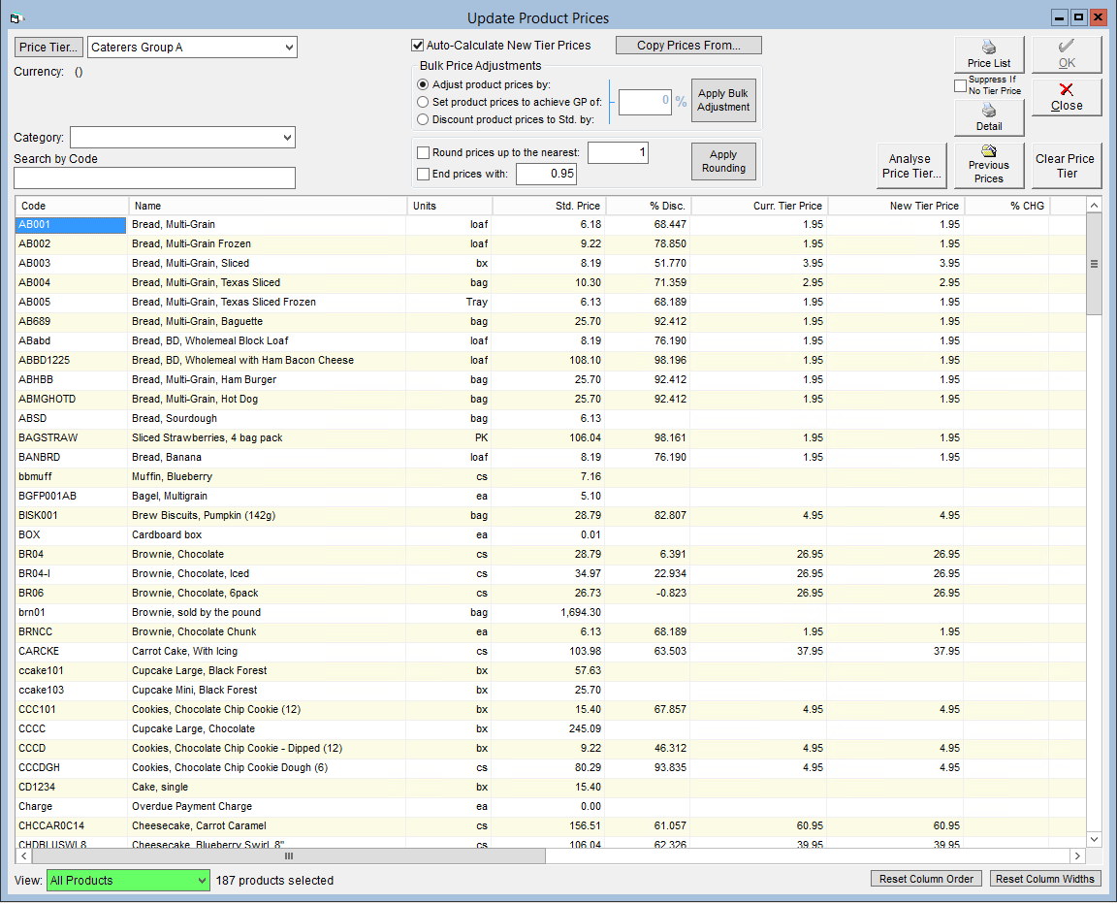
Task: Select row Bread, Multi-Grain Frozen
Action: 551,243
